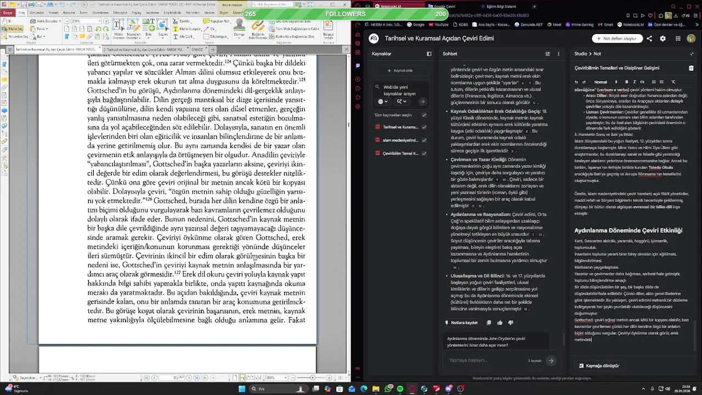Select the Metin Seç text tool

tap(13, 29)
